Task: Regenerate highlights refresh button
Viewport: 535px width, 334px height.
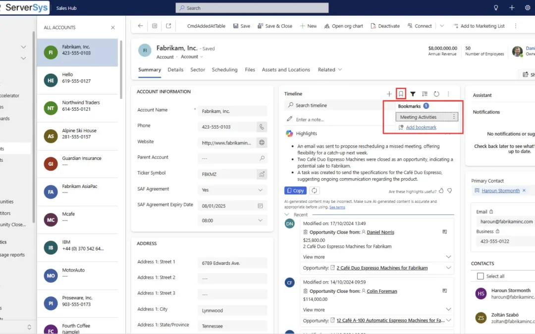Action: coord(314,191)
